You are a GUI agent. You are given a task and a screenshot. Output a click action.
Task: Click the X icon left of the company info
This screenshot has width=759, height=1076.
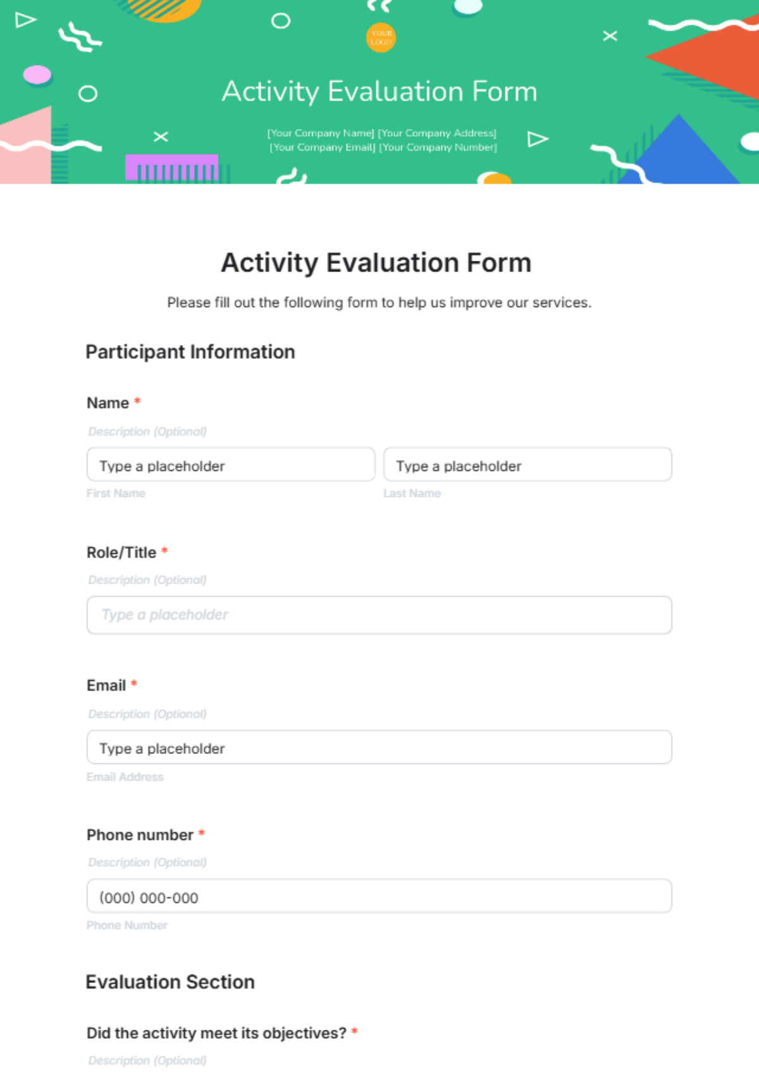(162, 135)
